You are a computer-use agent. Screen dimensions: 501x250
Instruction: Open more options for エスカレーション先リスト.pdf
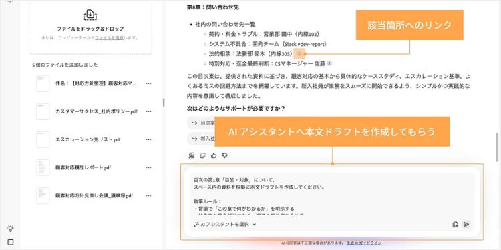click(x=148, y=140)
